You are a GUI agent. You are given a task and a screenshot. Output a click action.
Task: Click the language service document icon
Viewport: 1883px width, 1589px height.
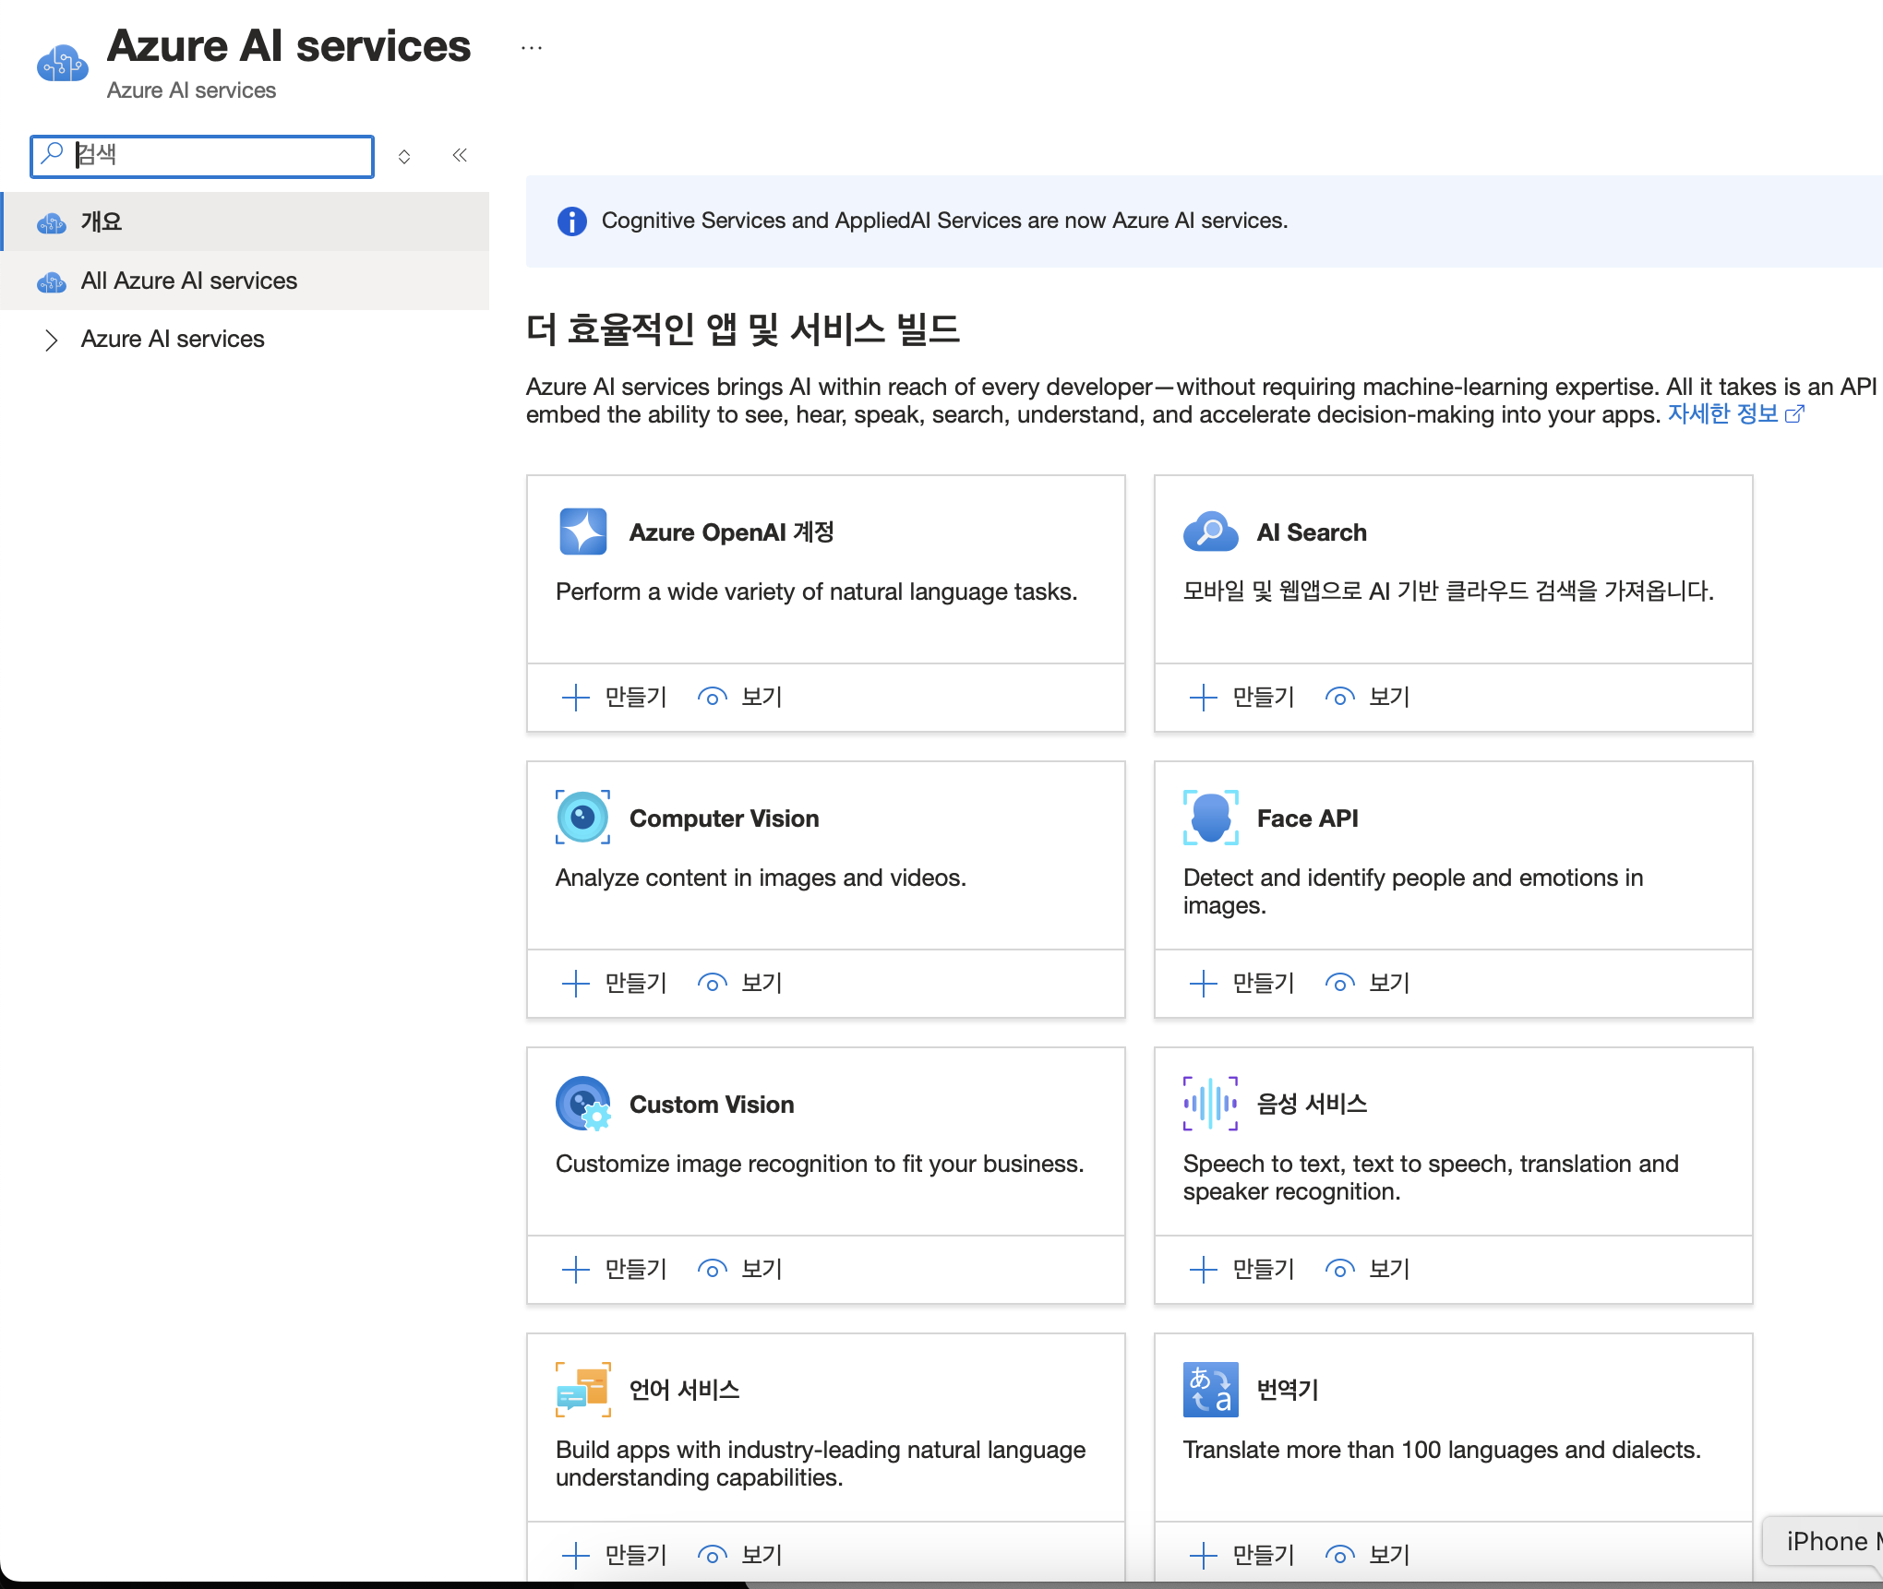582,1390
